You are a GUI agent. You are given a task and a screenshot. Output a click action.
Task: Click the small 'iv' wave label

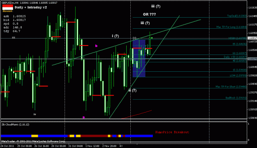pos(35,114)
